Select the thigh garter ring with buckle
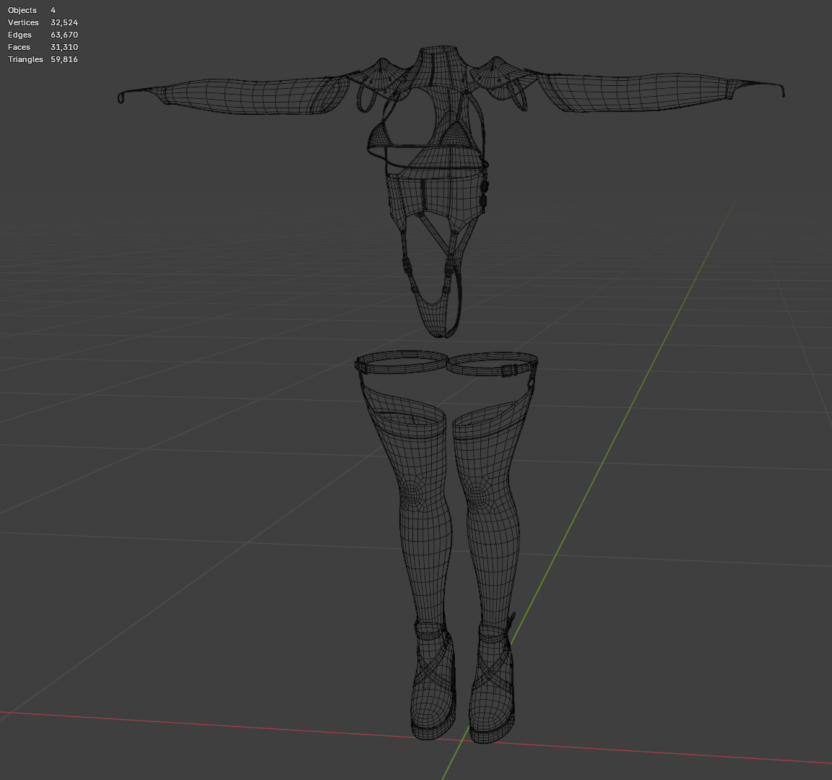 point(493,365)
